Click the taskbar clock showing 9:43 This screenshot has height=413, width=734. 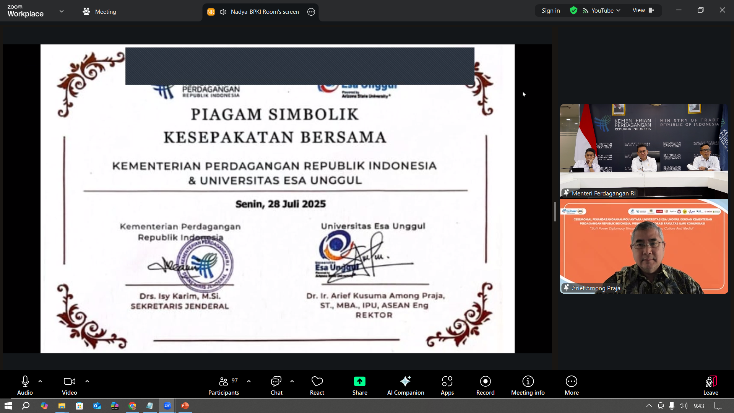click(x=699, y=406)
